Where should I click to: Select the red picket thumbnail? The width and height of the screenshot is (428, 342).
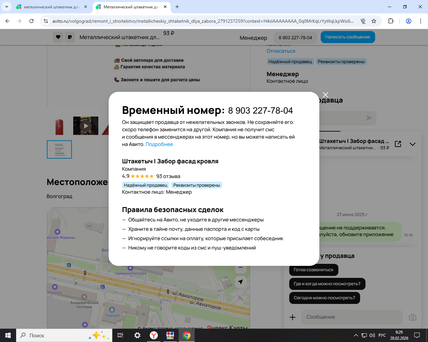point(59,126)
